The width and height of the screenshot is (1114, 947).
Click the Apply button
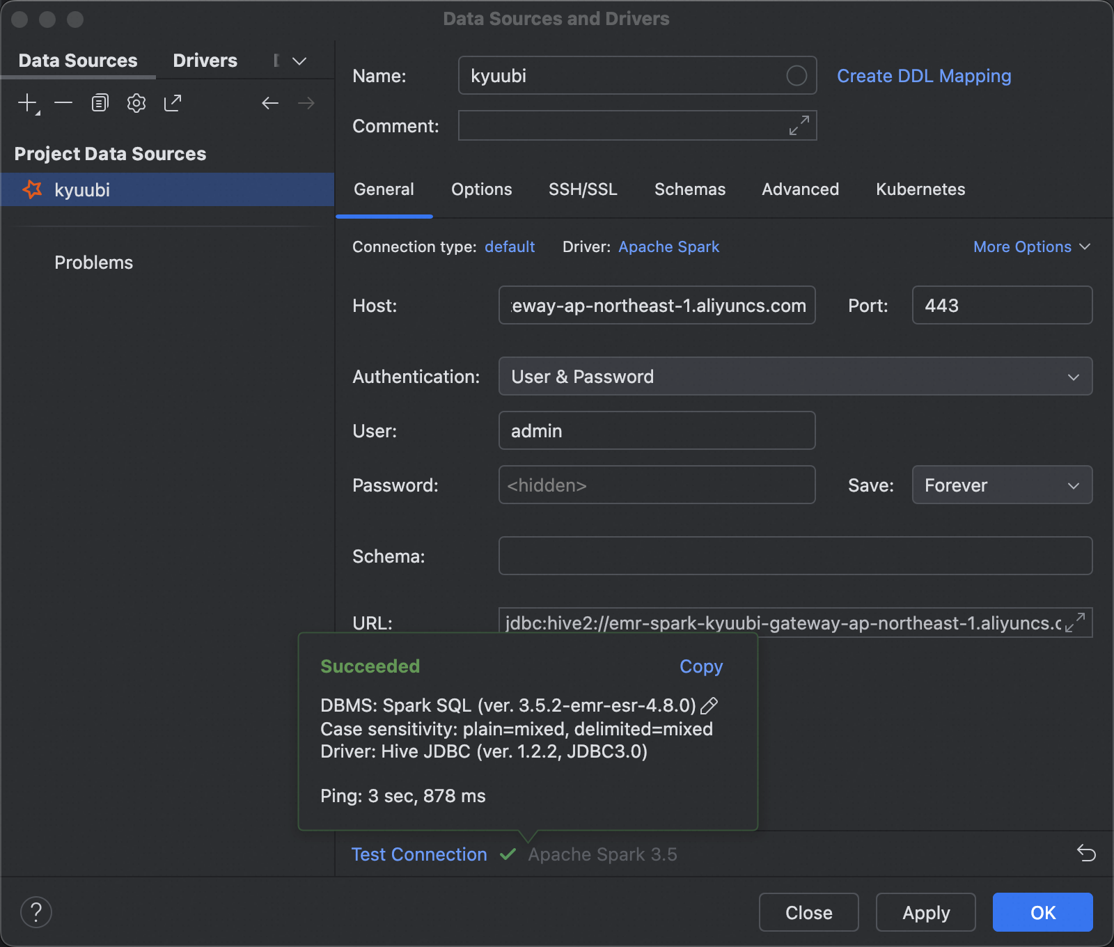(x=926, y=912)
